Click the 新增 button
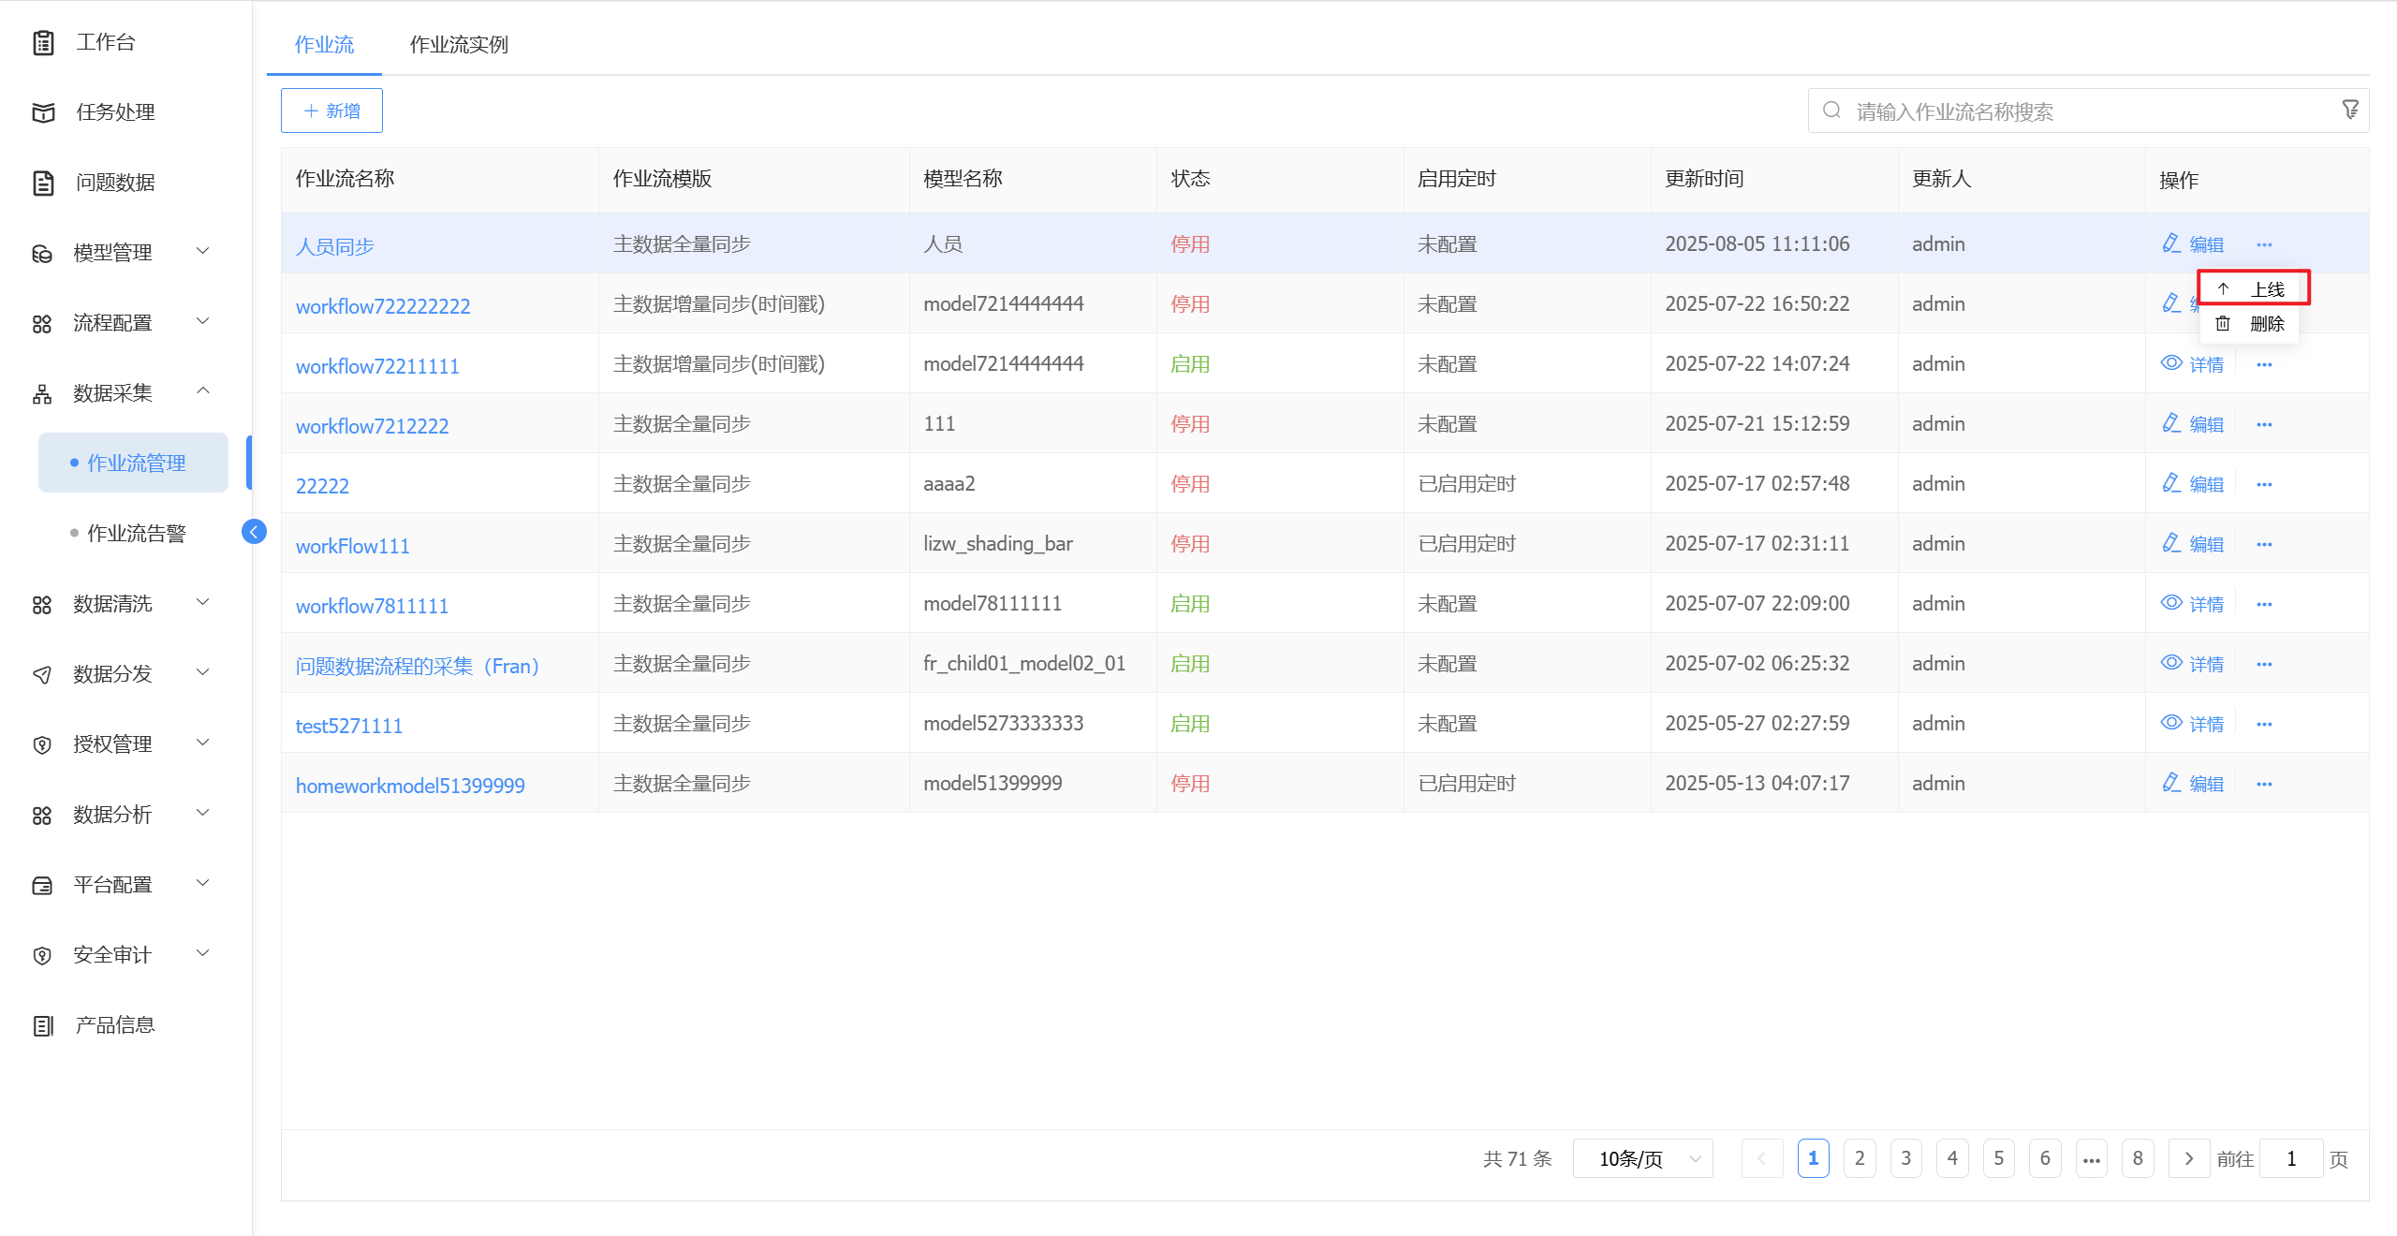Image resolution: width=2397 pixels, height=1236 pixels. [331, 111]
